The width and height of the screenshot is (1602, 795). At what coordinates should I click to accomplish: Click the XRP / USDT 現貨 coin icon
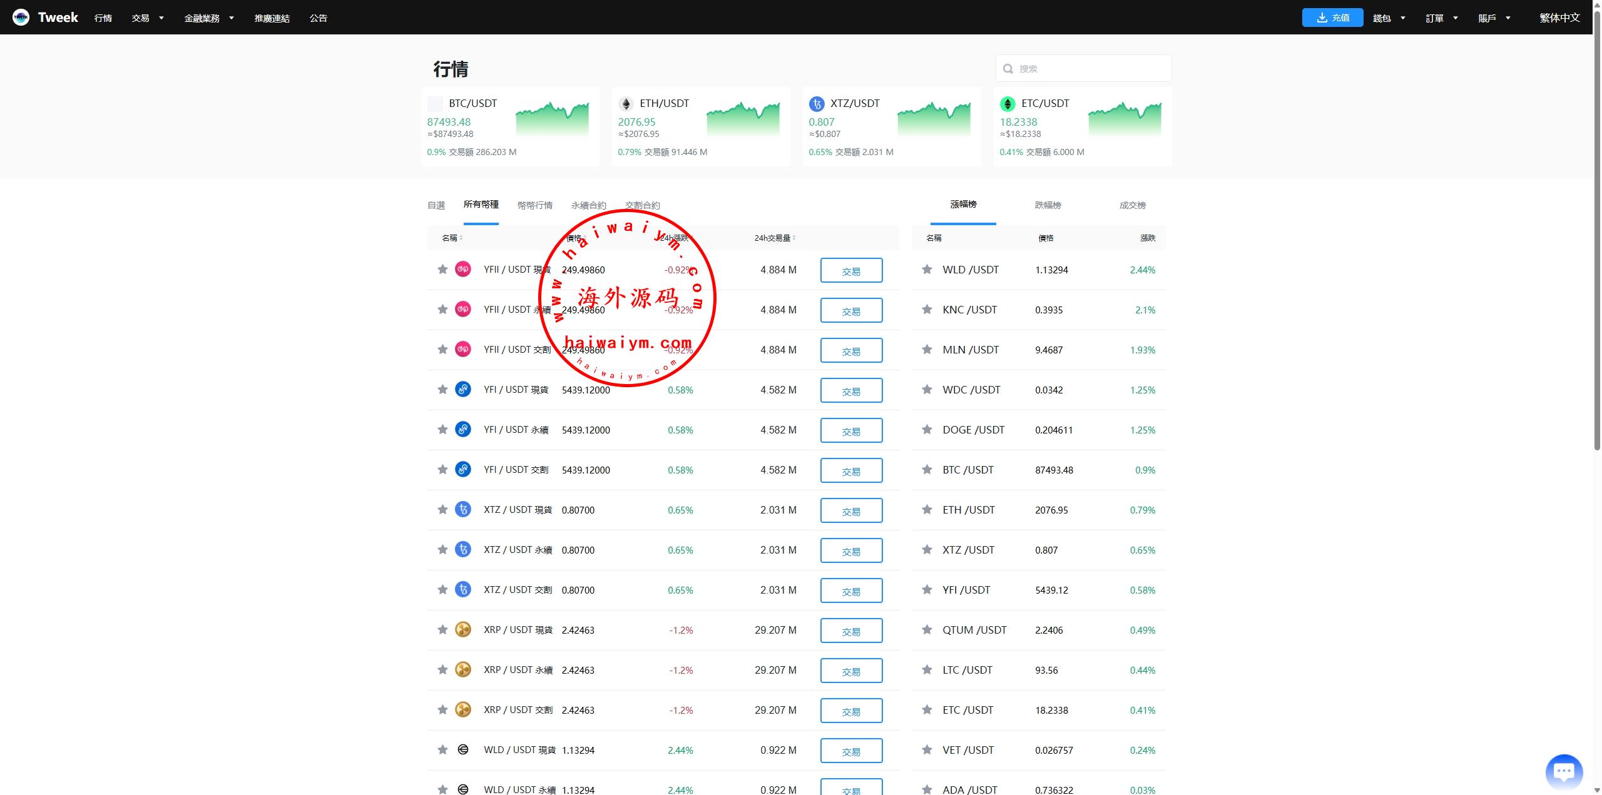pos(463,630)
